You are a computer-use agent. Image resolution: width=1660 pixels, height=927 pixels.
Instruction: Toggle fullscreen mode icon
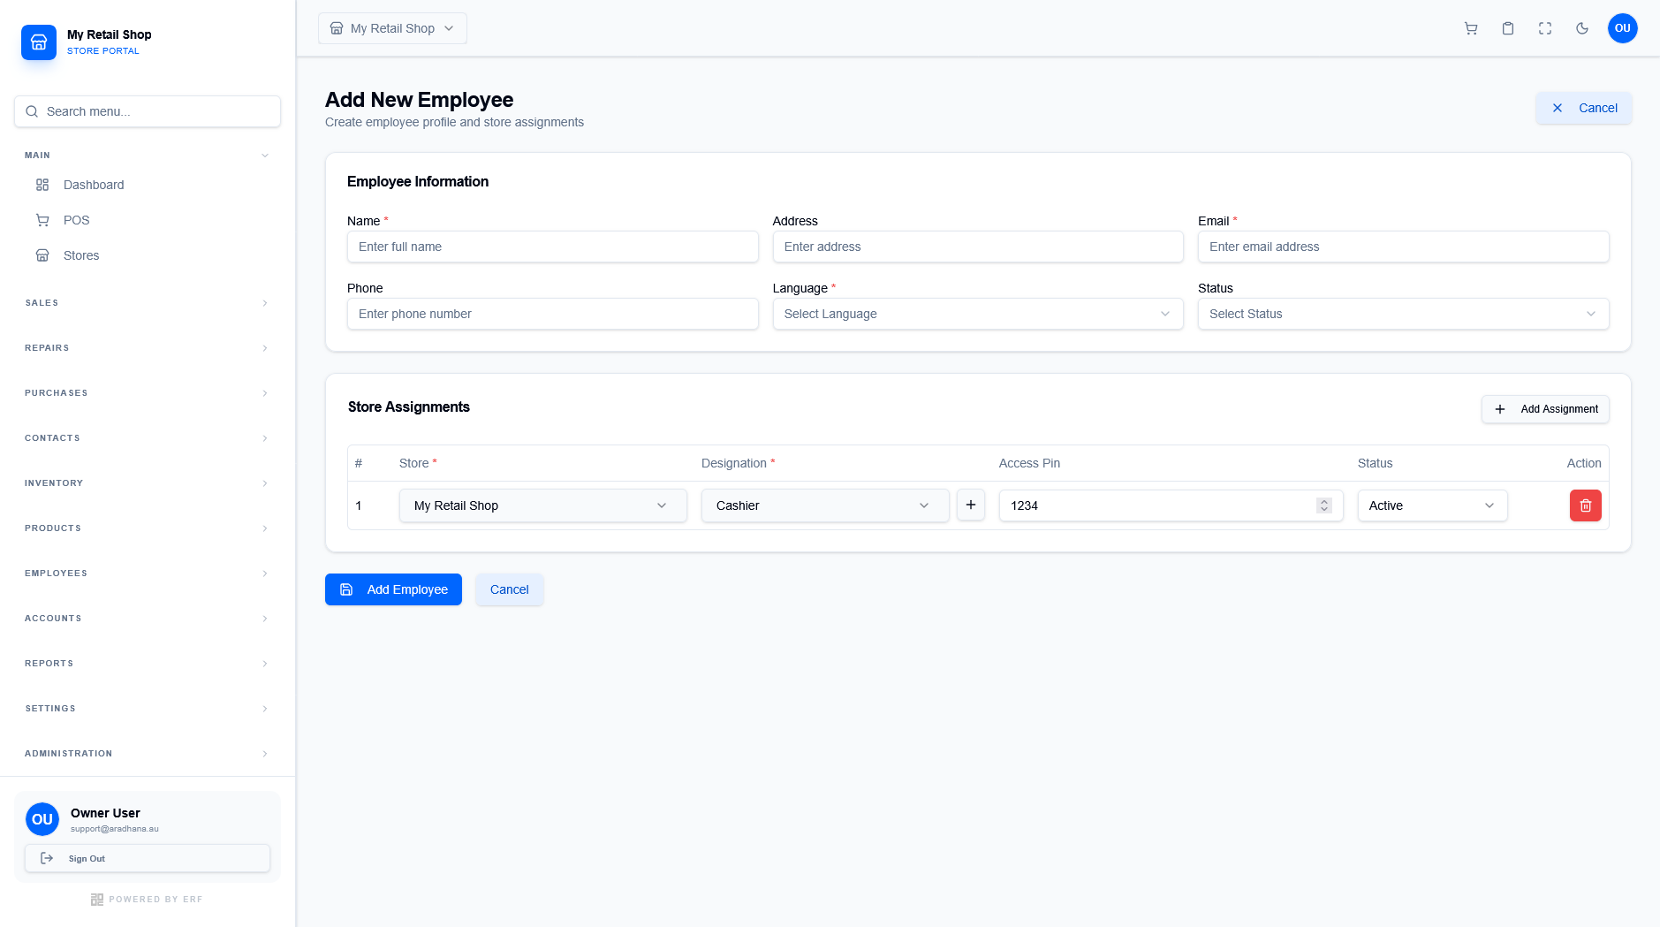(x=1545, y=28)
